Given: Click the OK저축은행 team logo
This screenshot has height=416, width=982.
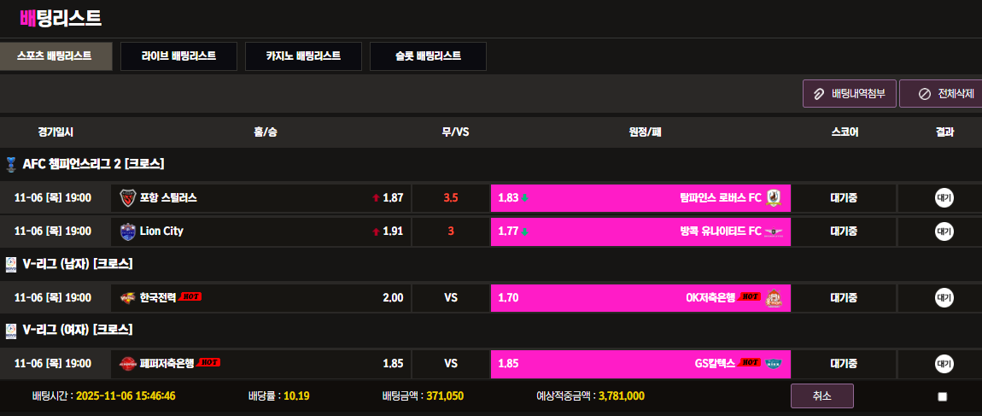Looking at the screenshot, I should click(774, 297).
